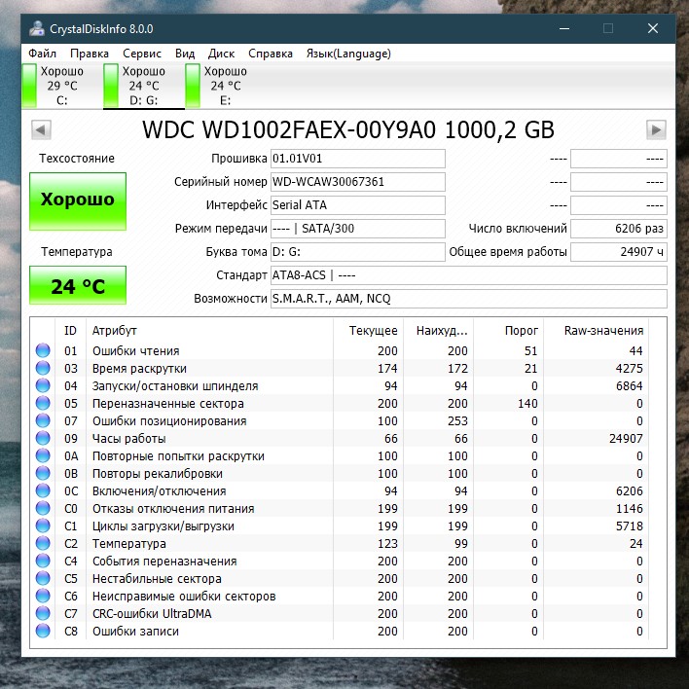Open the Справка menu
This screenshot has height=689, width=689.
(x=271, y=54)
